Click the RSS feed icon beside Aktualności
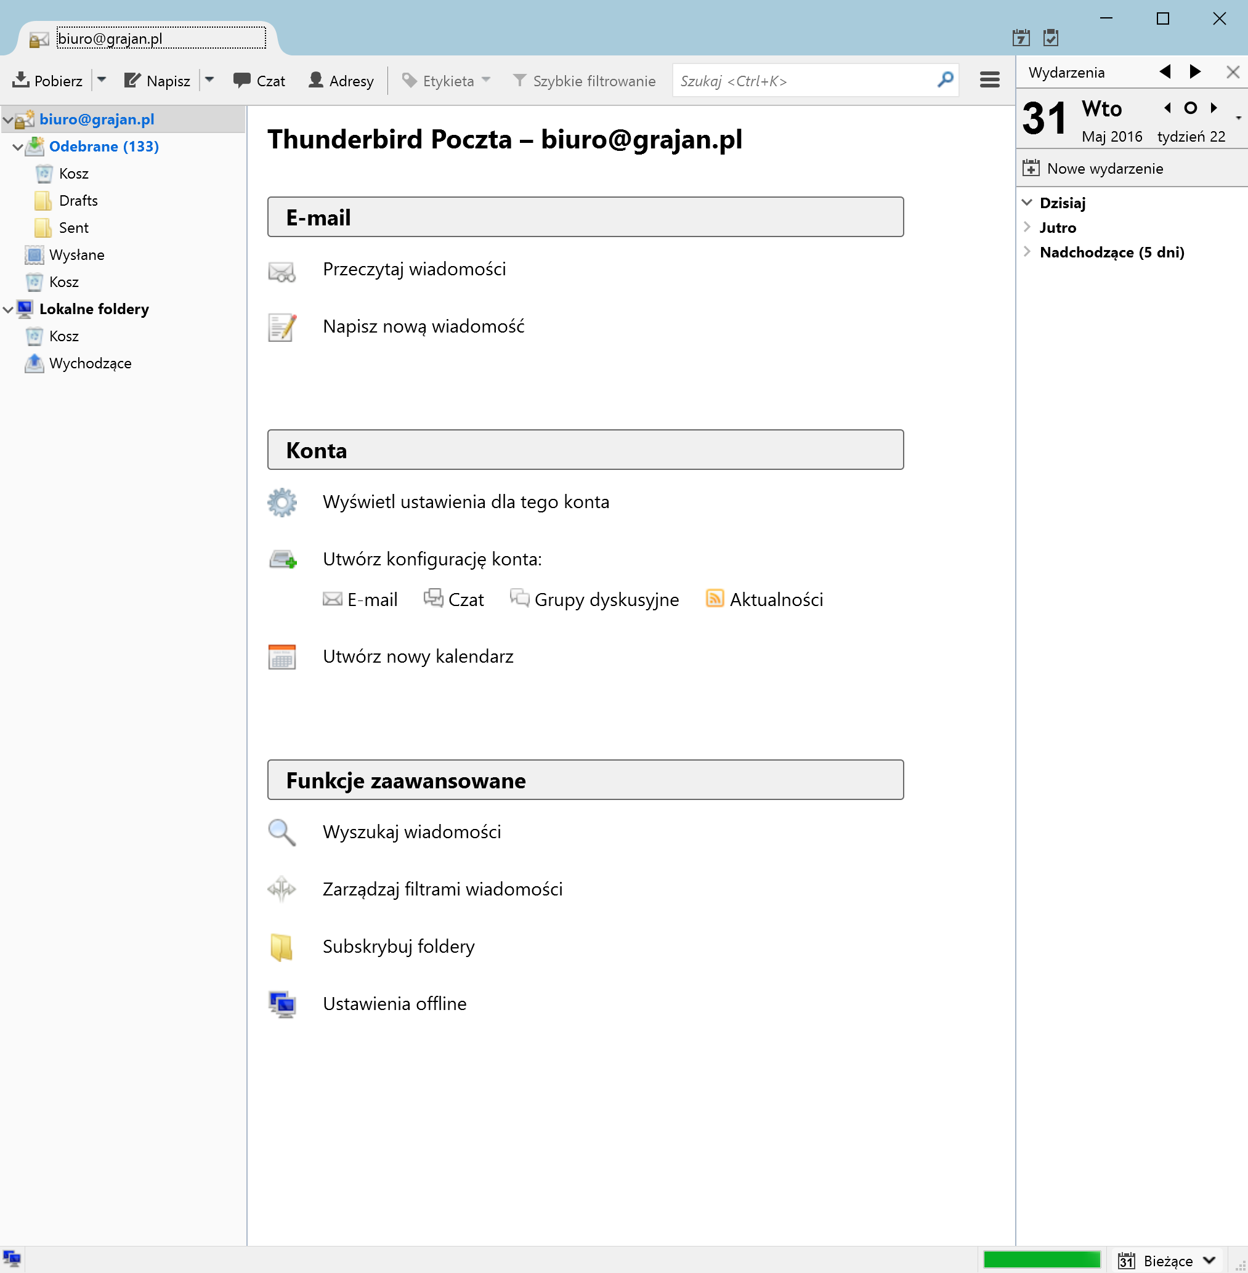1248x1273 pixels. [x=715, y=598]
